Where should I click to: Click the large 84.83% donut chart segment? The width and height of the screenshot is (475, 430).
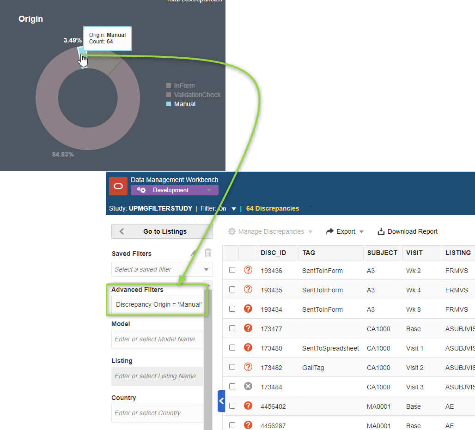click(88, 138)
